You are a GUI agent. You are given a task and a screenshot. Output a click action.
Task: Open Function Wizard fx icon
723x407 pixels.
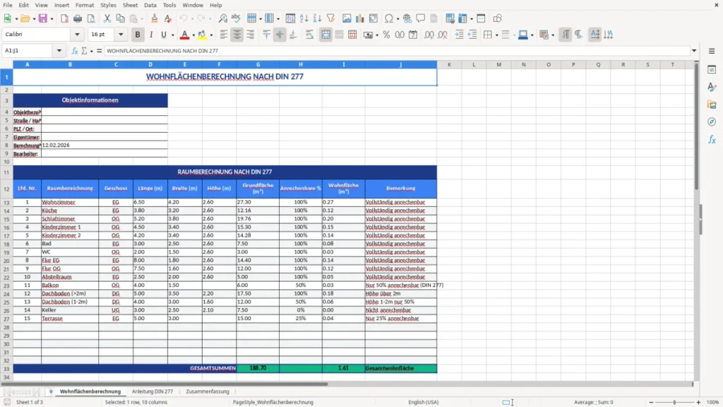click(75, 51)
